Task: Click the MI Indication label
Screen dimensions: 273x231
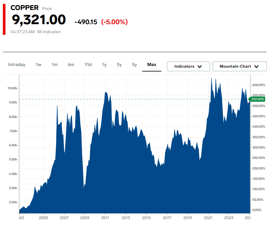Action: pyautogui.click(x=49, y=32)
